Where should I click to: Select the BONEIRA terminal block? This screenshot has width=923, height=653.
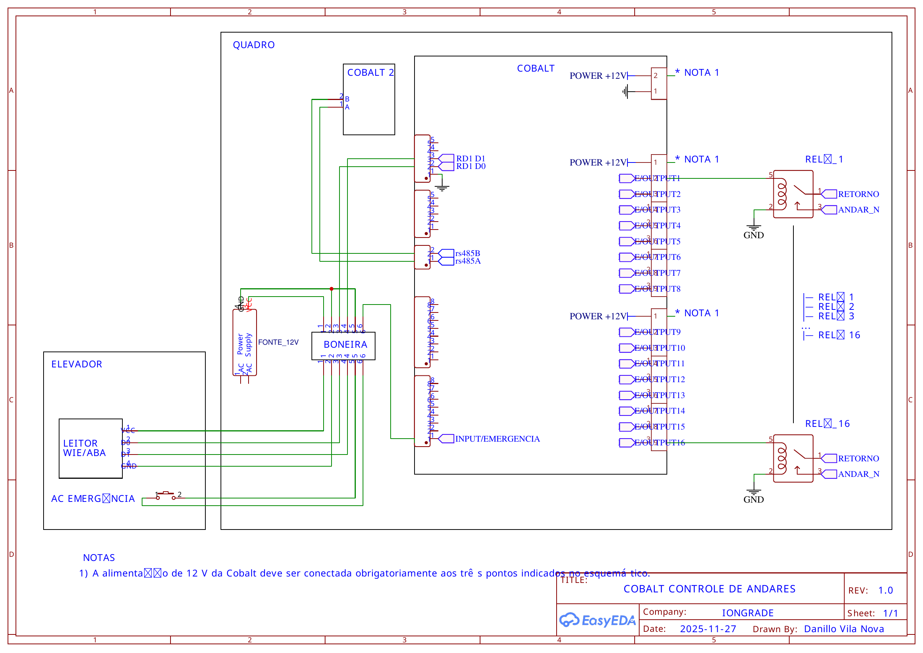343,346
